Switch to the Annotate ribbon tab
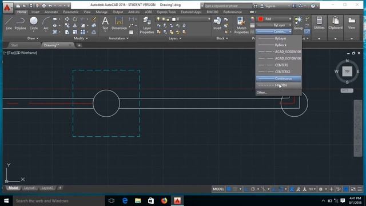Screen dimensions: 366x206 pos(51,12)
